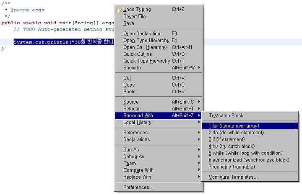
Task: Expand the References submenu
Action: tap(159, 133)
